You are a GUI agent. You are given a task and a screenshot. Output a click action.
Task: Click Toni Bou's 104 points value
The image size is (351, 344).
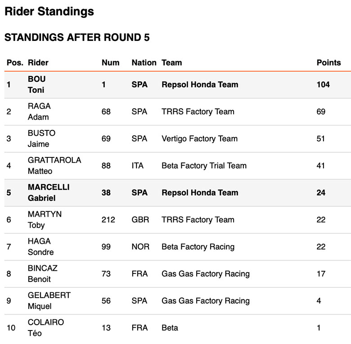coord(323,85)
